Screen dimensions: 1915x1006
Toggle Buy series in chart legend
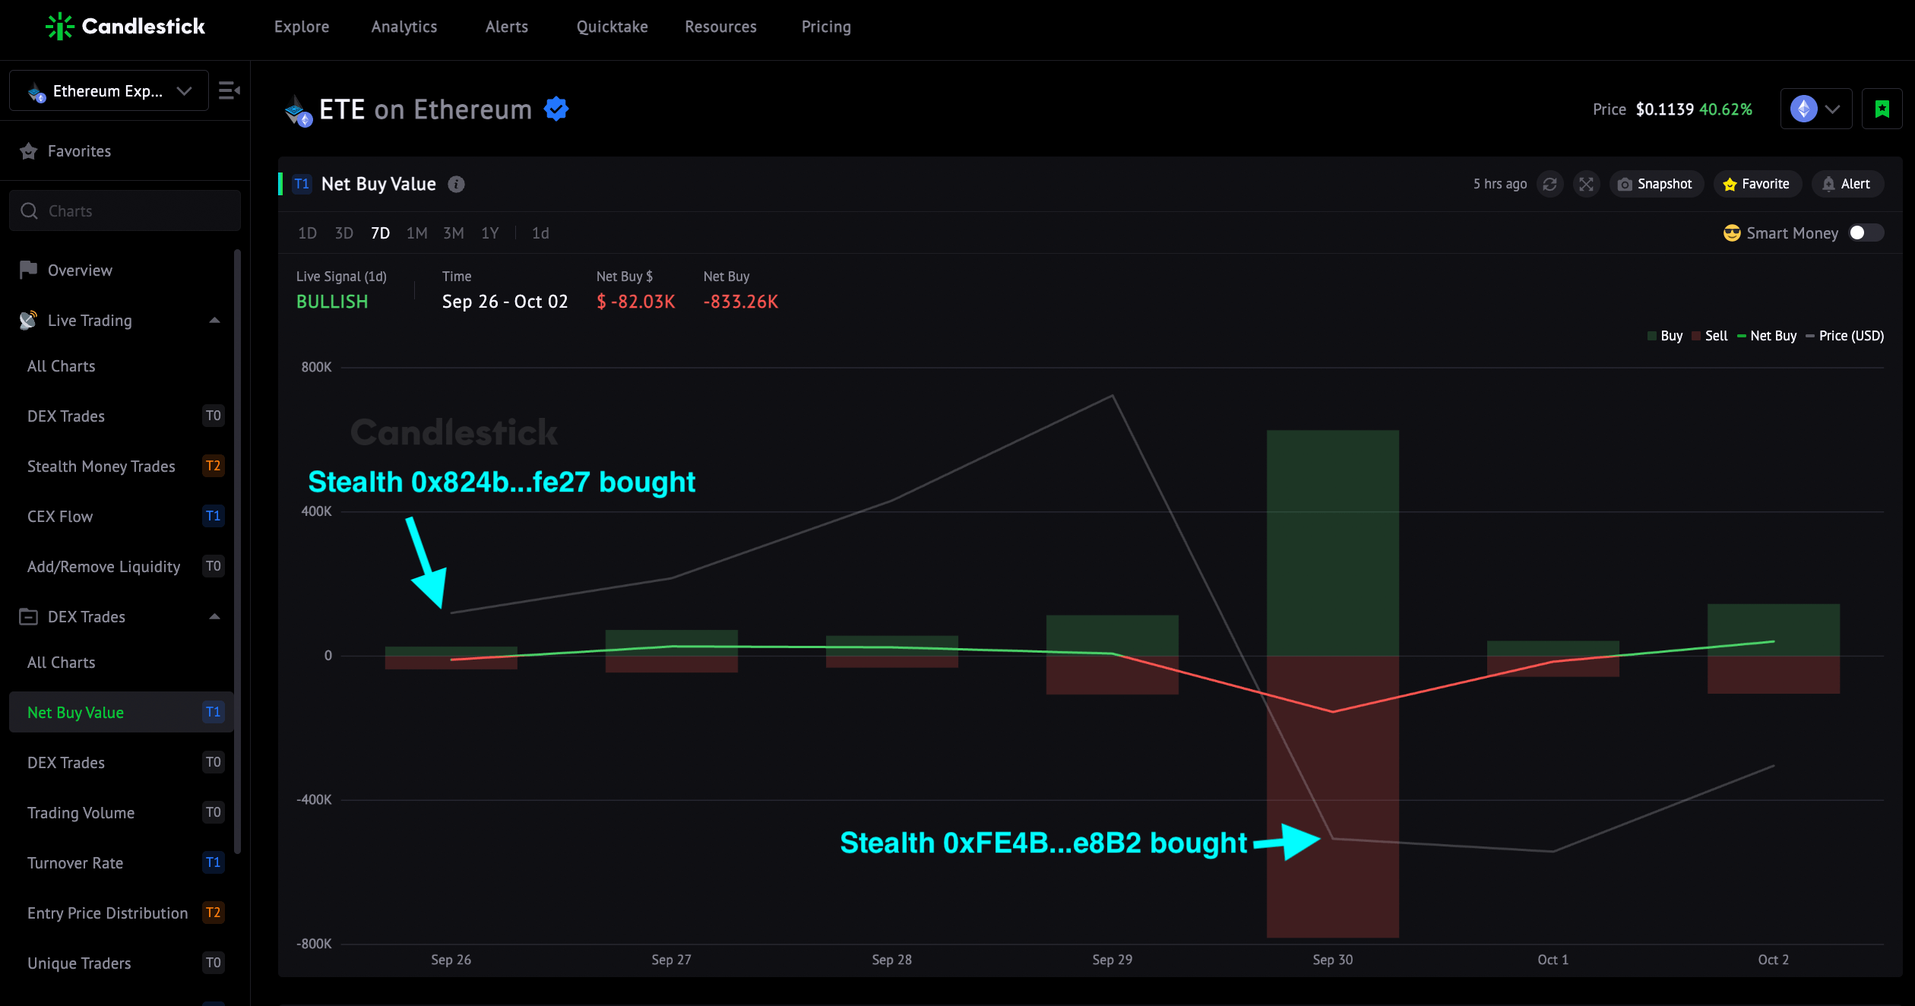[x=1664, y=336]
